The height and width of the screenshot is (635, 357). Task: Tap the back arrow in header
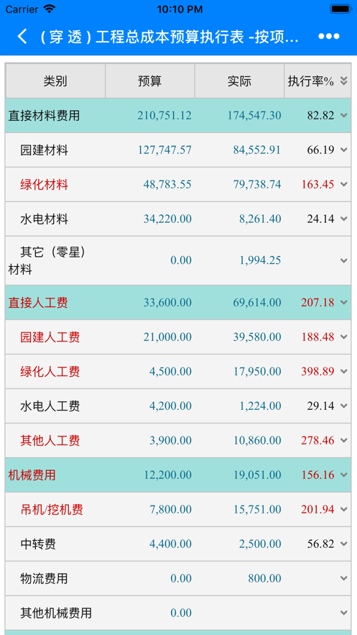[x=22, y=37]
